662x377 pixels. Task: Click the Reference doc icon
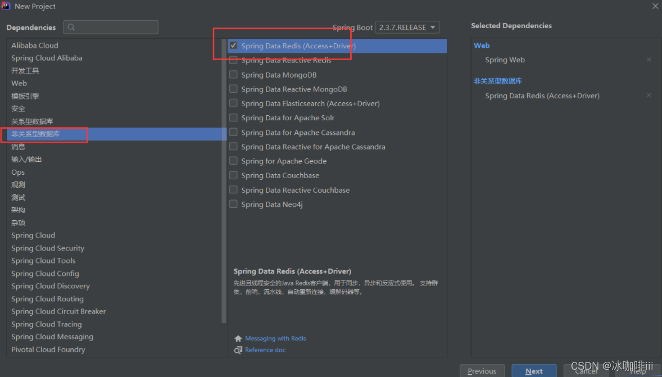coord(238,350)
